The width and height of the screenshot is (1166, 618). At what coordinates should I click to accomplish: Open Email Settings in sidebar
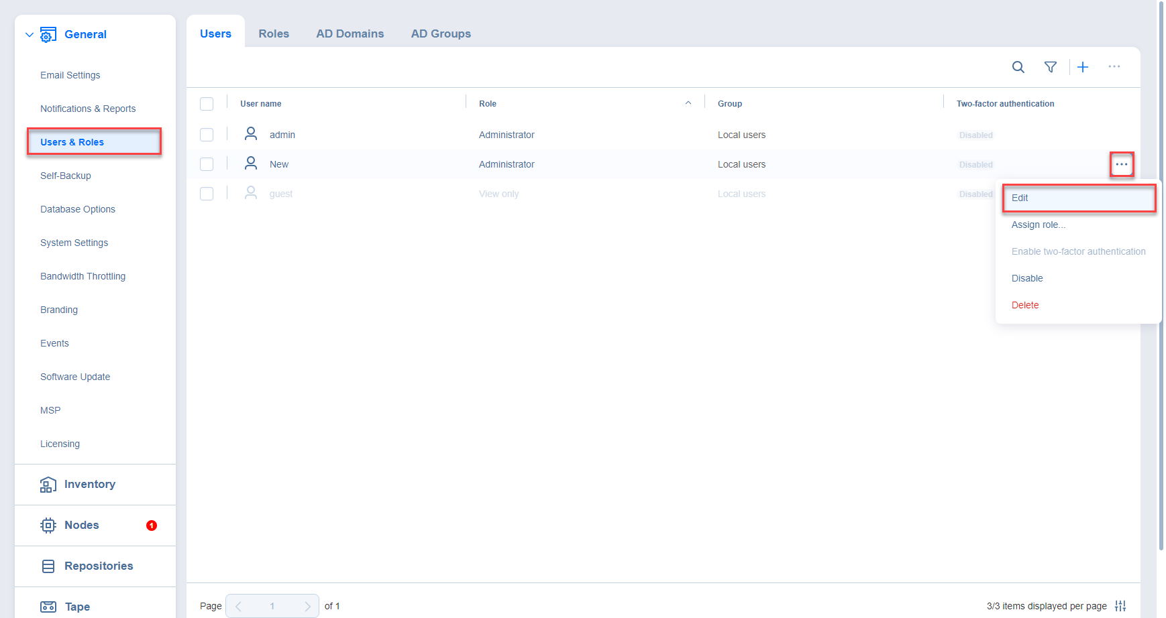[x=70, y=75]
